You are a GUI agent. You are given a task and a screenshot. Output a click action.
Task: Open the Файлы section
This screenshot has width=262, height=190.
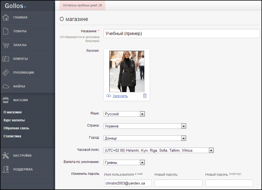[x=19, y=86]
